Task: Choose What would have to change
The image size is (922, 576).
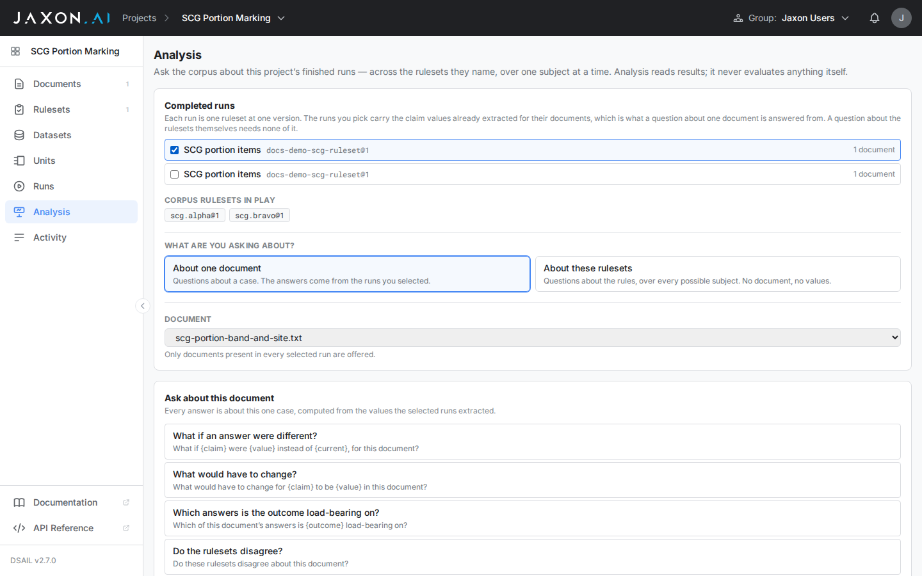Action: (x=533, y=480)
